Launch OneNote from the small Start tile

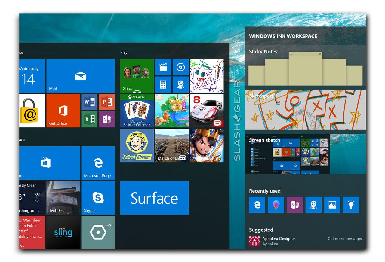[107, 119]
